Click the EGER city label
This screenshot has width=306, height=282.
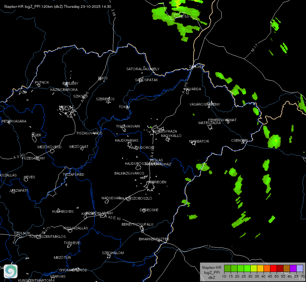(37, 135)
